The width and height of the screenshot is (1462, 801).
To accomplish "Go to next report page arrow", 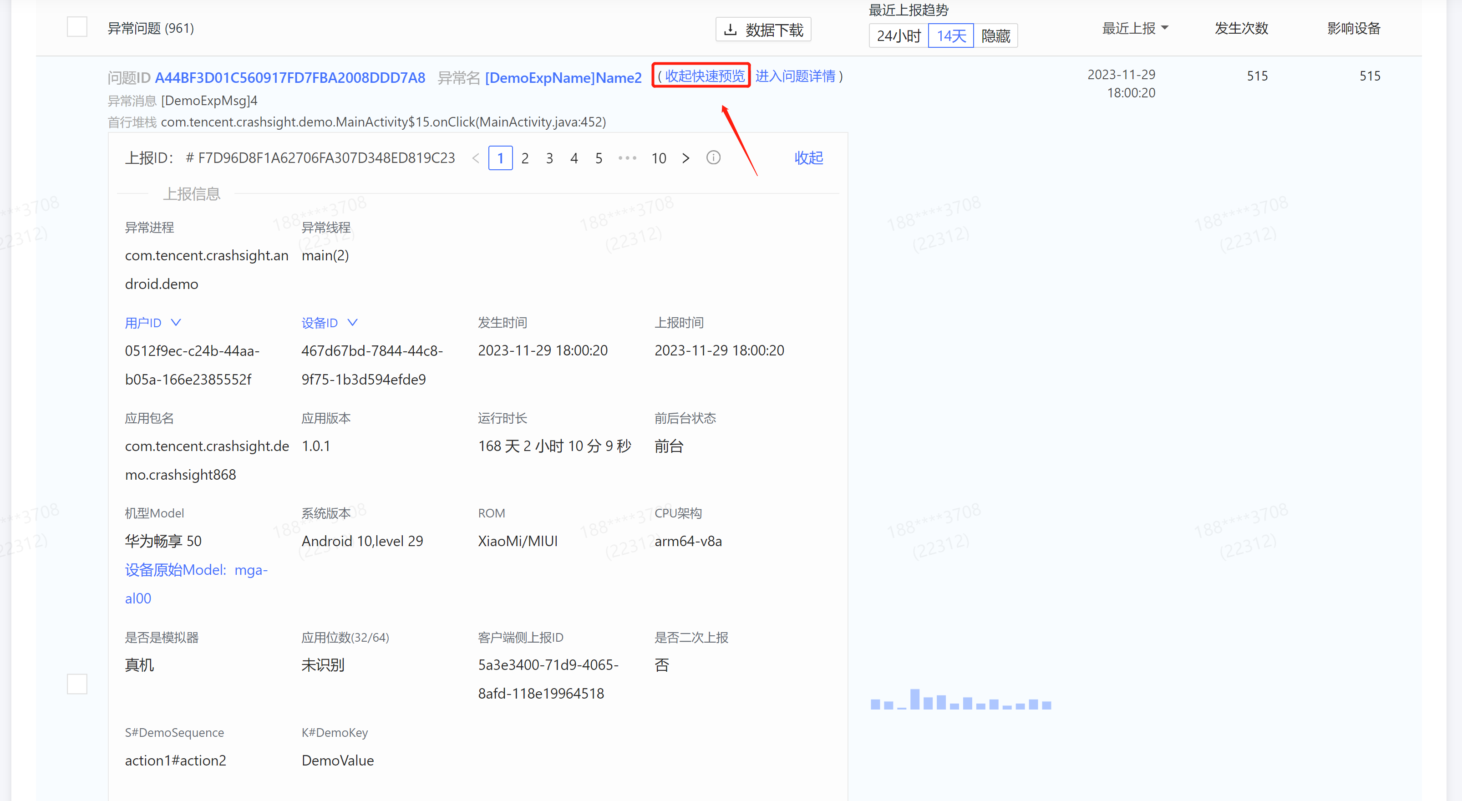I will click(685, 158).
